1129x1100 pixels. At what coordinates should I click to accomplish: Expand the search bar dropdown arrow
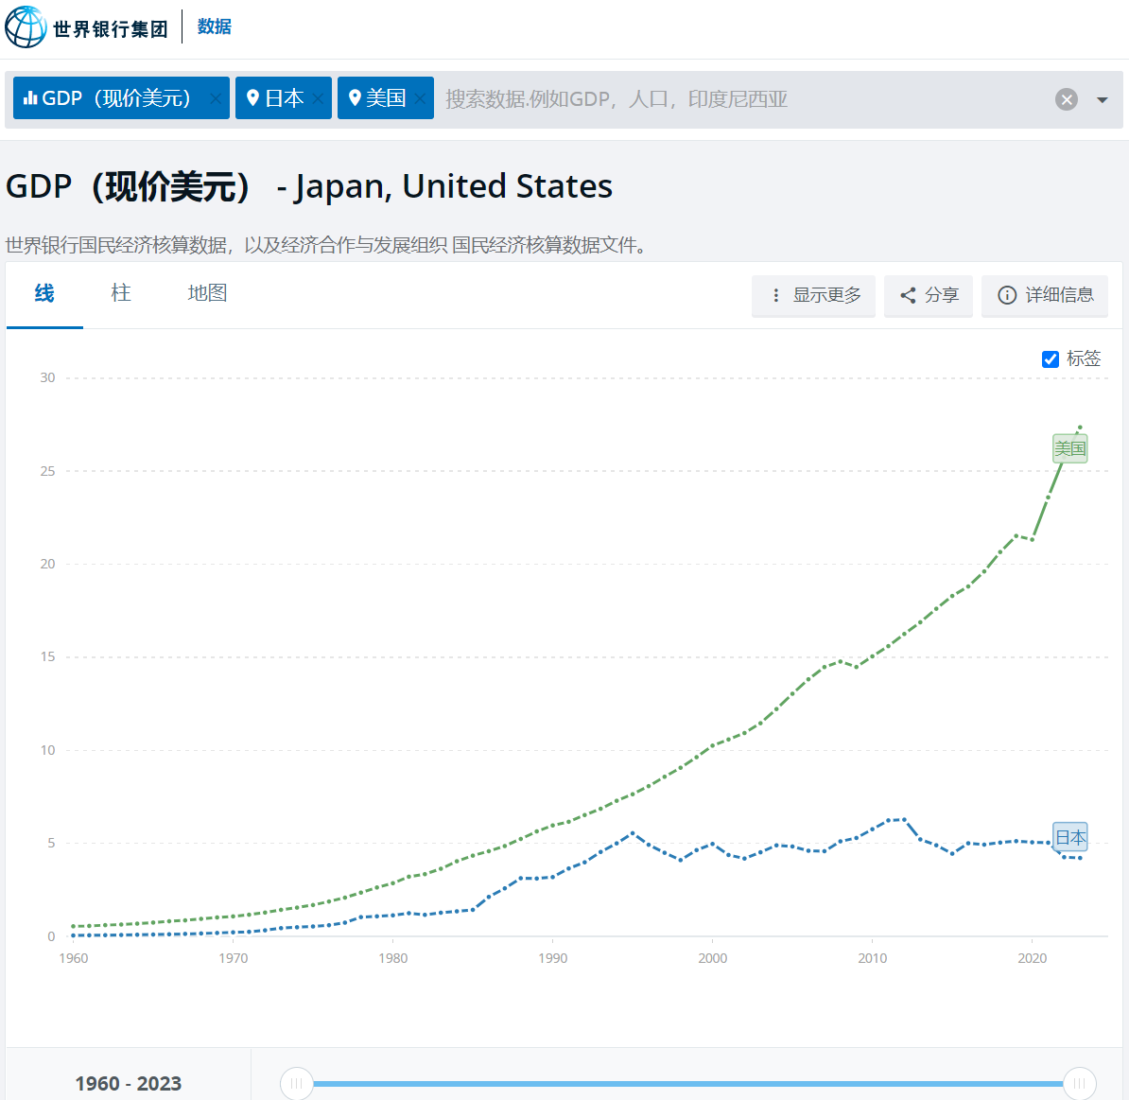[1102, 99]
